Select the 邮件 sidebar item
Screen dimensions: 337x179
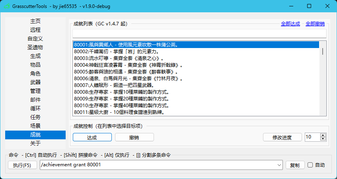coord(35,100)
